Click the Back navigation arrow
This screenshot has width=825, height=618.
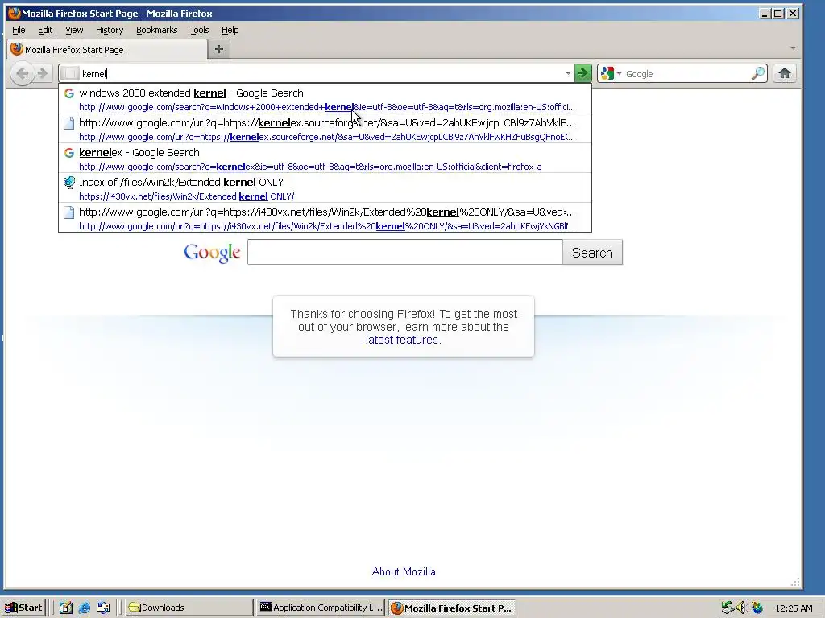(22, 73)
